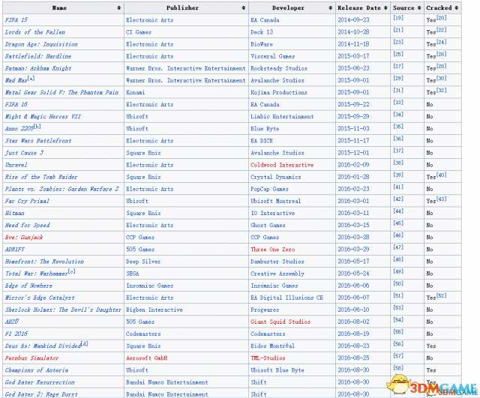480x398 pixels.
Task: Click red link Eve: Gunjack title
Action: 24,237
